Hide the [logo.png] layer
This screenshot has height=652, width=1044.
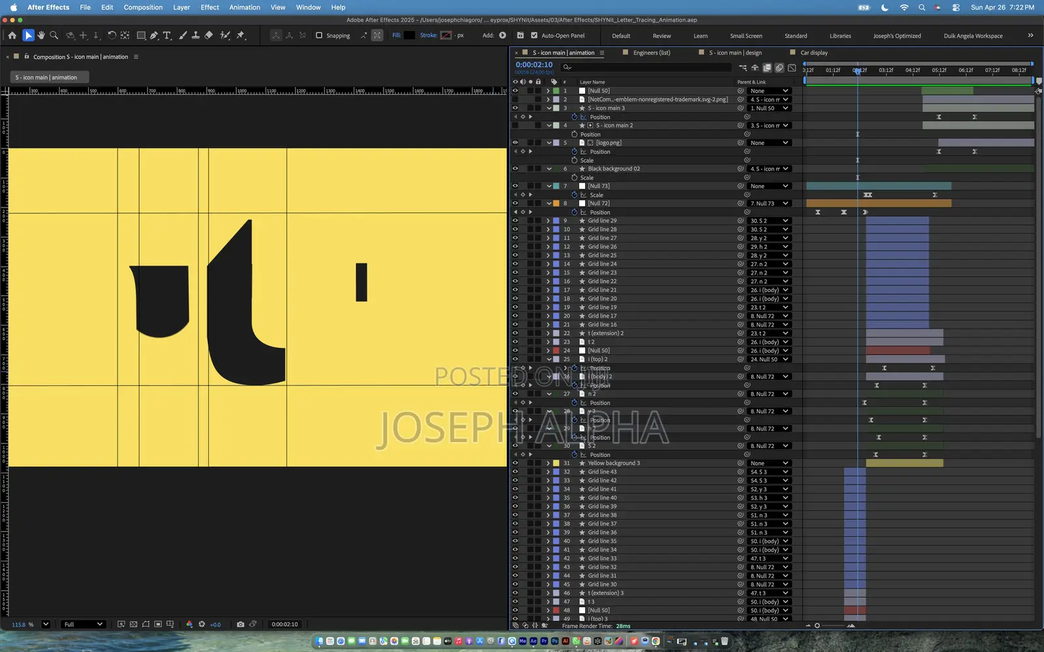point(515,143)
